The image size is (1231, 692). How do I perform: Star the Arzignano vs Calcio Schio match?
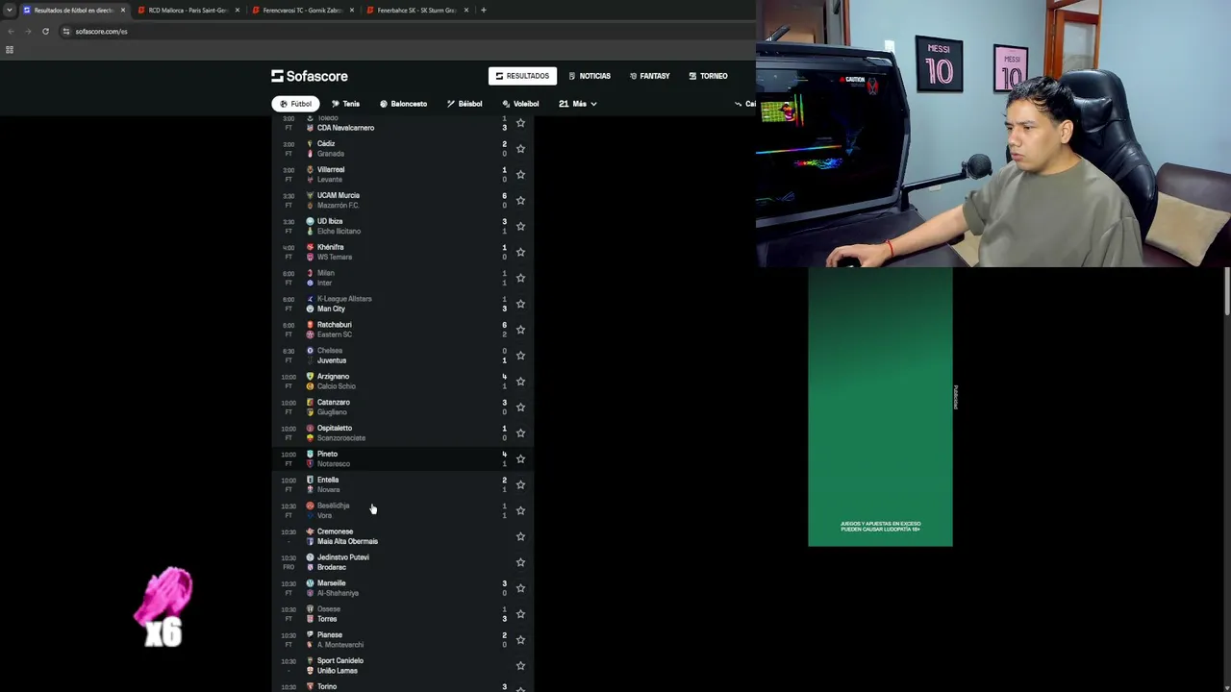(x=520, y=382)
